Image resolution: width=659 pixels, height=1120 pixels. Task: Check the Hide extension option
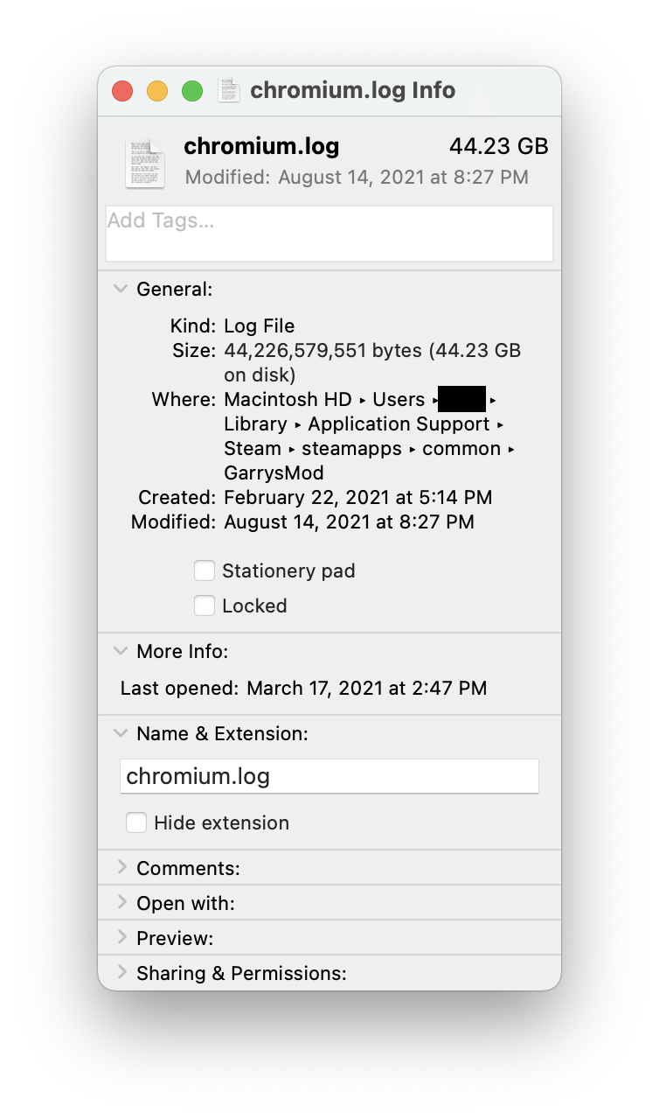click(136, 822)
